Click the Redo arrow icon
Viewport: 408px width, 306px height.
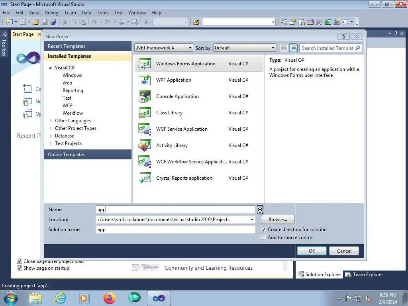[x=108, y=22]
